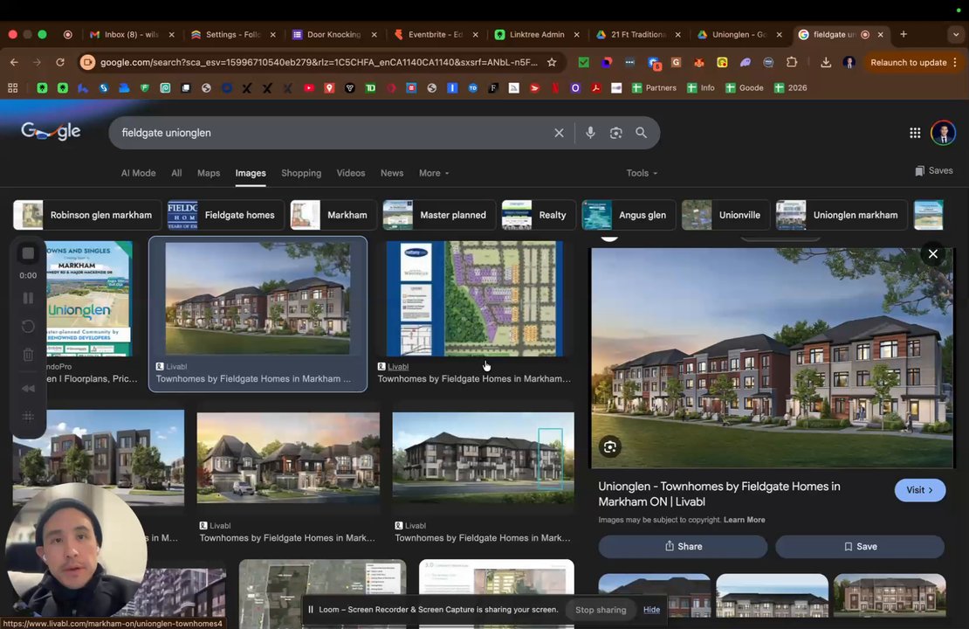The height and width of the screenshot is (629, 969).
Task: Open the tab search dropdown arrow
Action: click(x=956, y=34)
